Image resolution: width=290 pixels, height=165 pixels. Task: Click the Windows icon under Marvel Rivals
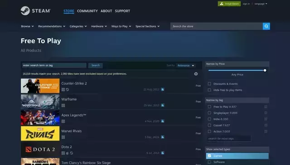[63, 137]
